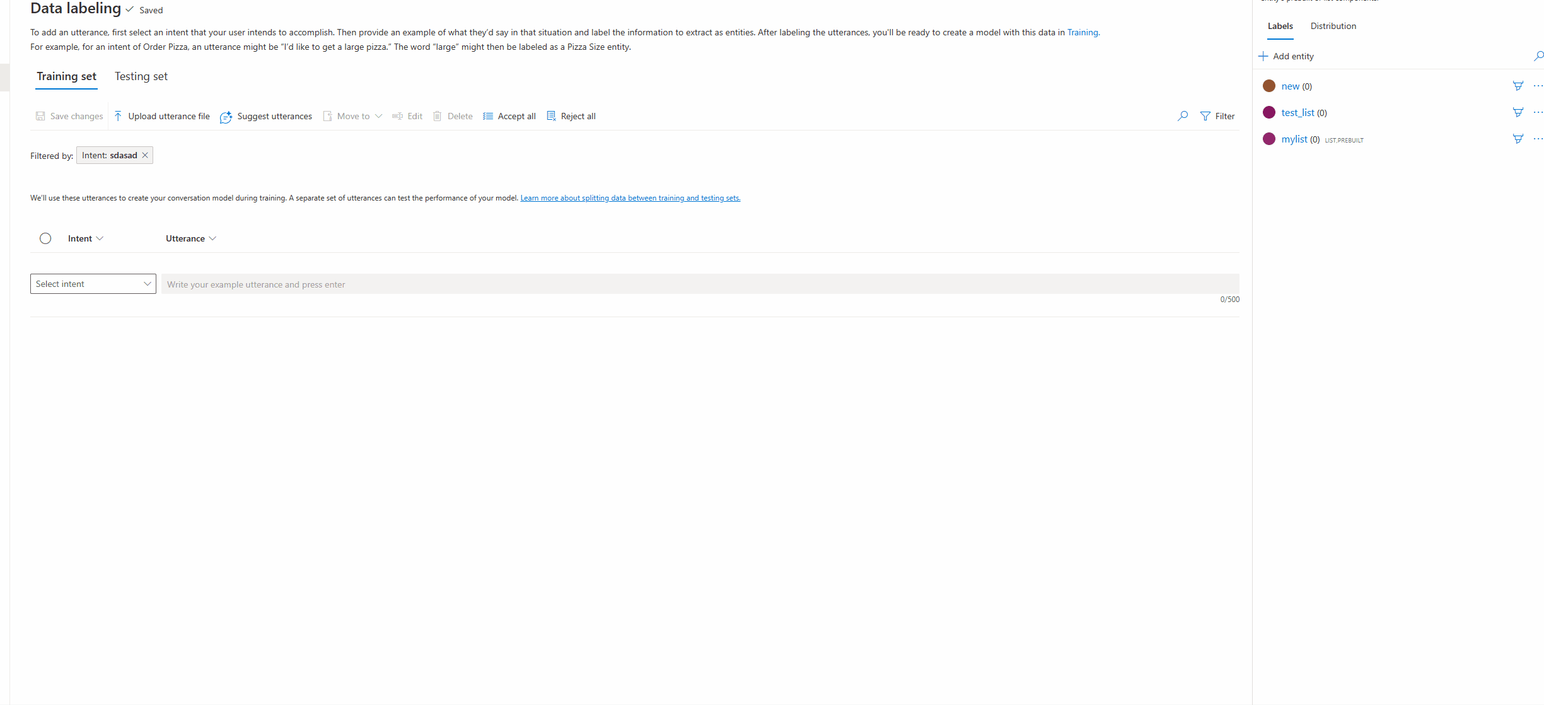Select the top-level checkbox in header row
This screenshot has height=705, width=1544.
(x=45, y=238)
